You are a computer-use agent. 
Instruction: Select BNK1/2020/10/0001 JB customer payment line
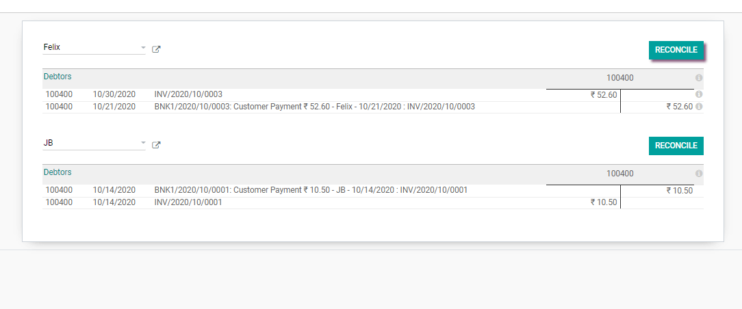pyautogui.click(x=311, y=190)
